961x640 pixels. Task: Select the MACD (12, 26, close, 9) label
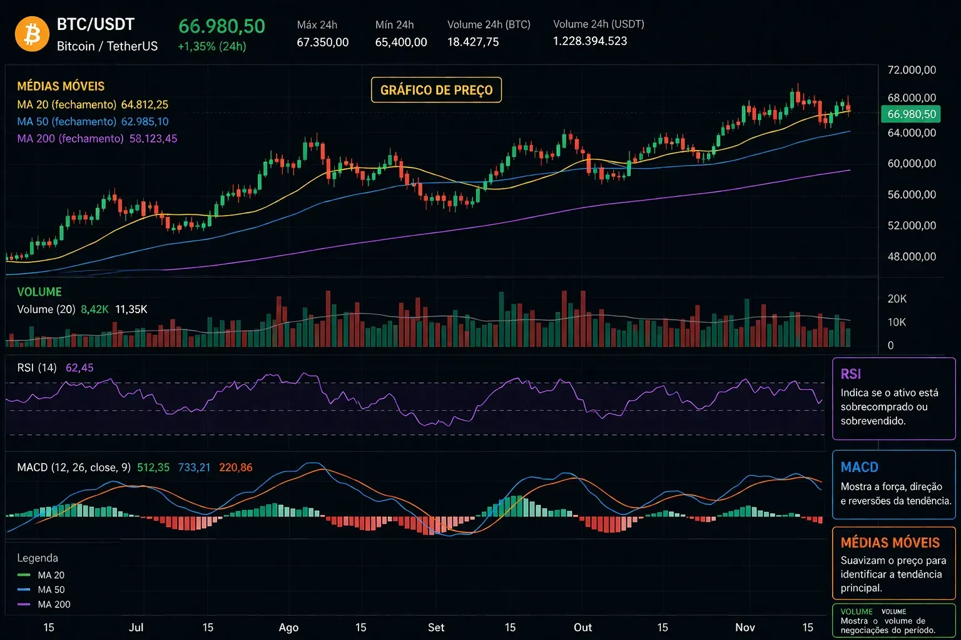coord(74,467)
